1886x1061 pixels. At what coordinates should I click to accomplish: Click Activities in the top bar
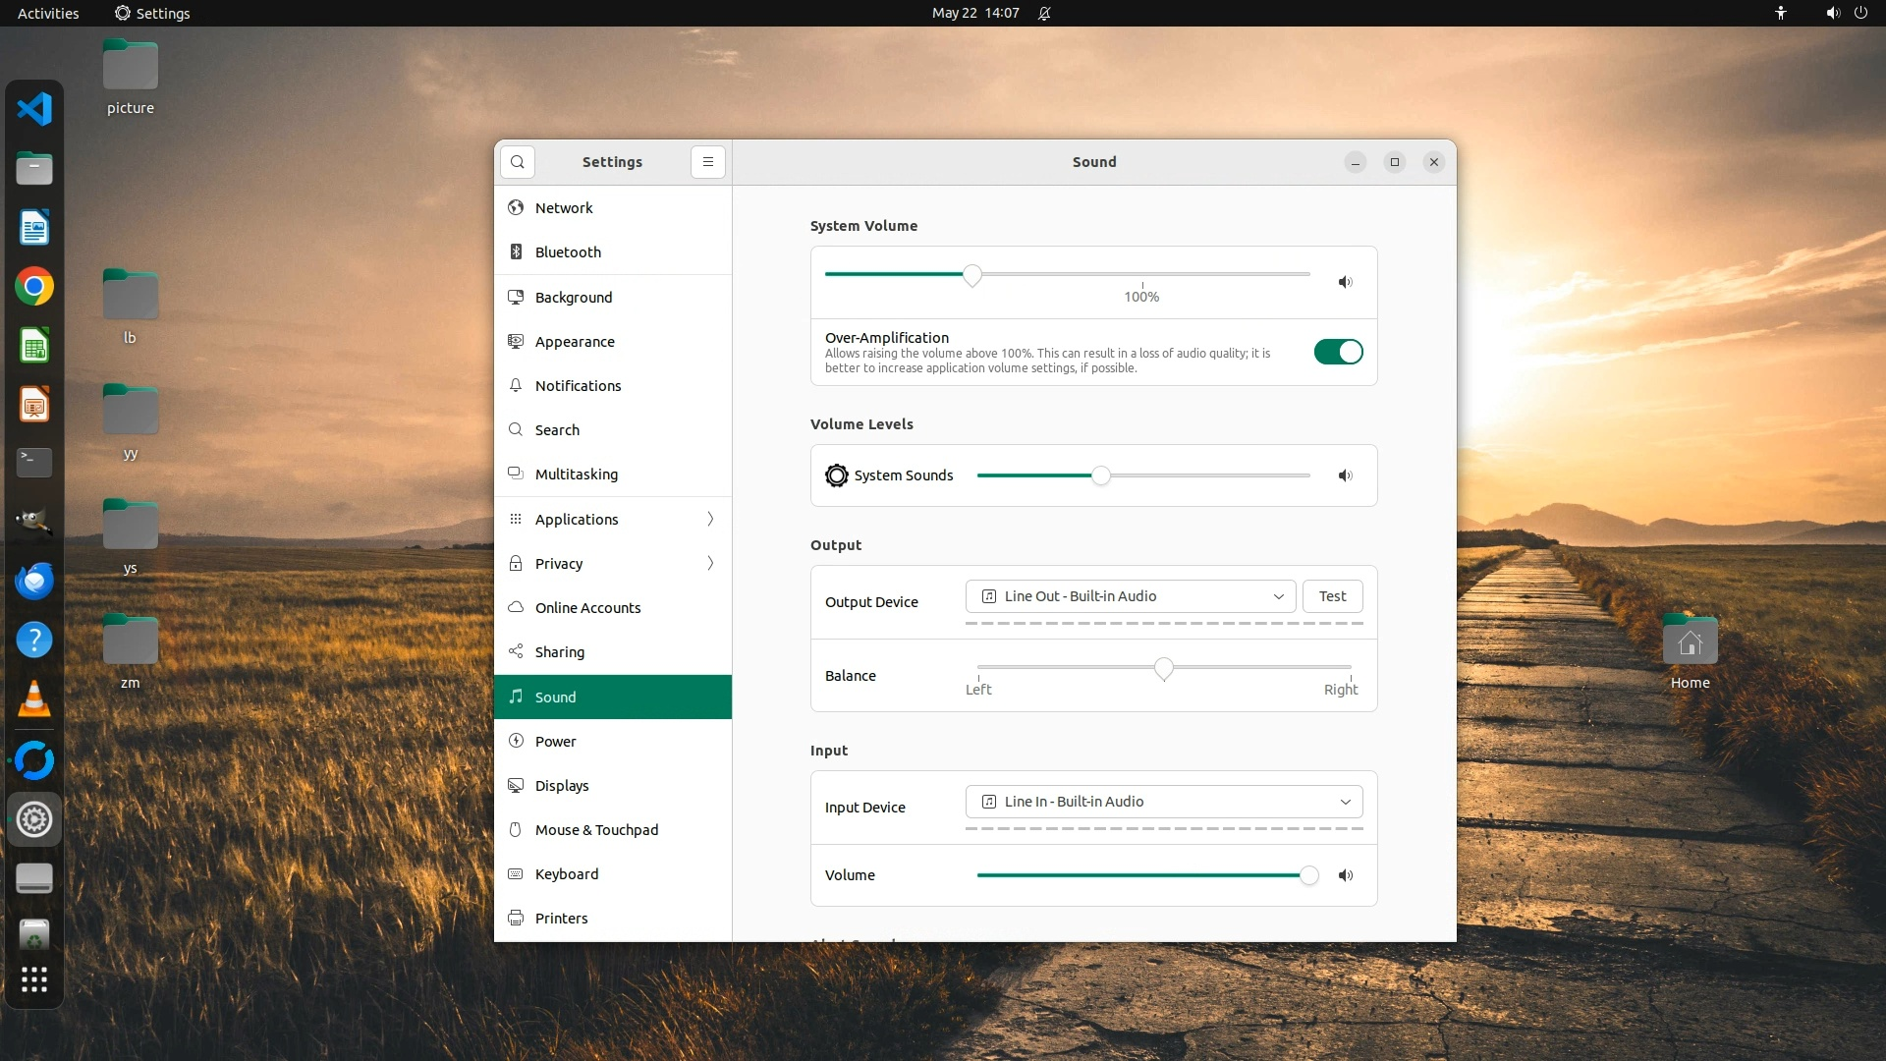click(48, 13)
